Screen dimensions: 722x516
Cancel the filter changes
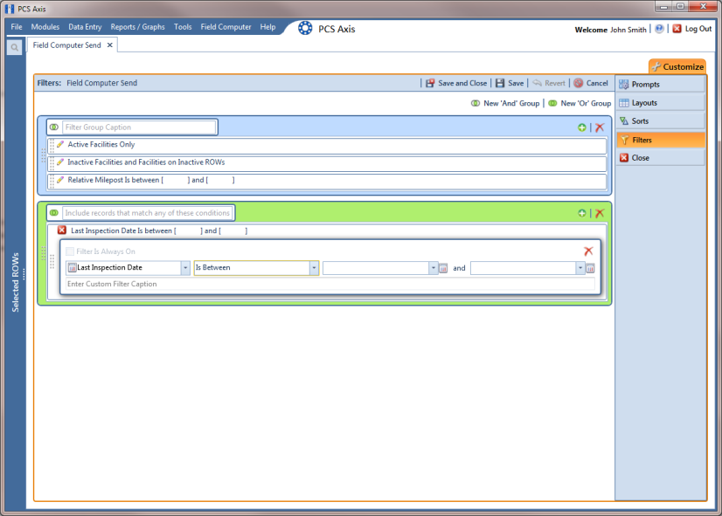tap(591, 83)
